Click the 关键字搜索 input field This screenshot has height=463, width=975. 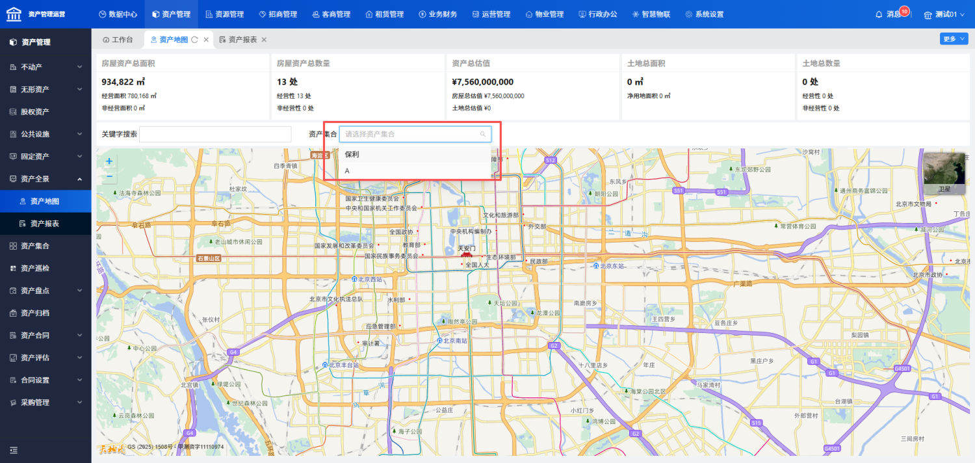(215, 134)
